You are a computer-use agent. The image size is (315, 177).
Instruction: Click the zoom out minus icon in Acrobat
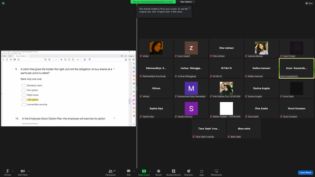tap(69, 59)
